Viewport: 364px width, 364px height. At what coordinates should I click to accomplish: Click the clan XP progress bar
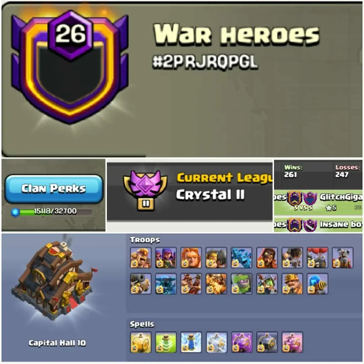point(52,212)
